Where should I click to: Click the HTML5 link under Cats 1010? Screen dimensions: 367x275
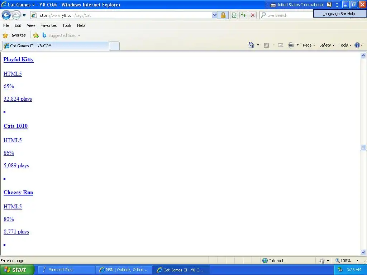[13, 140]
